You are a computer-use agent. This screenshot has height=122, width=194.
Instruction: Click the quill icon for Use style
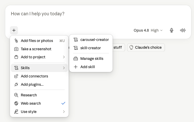(x=16, y=112)
